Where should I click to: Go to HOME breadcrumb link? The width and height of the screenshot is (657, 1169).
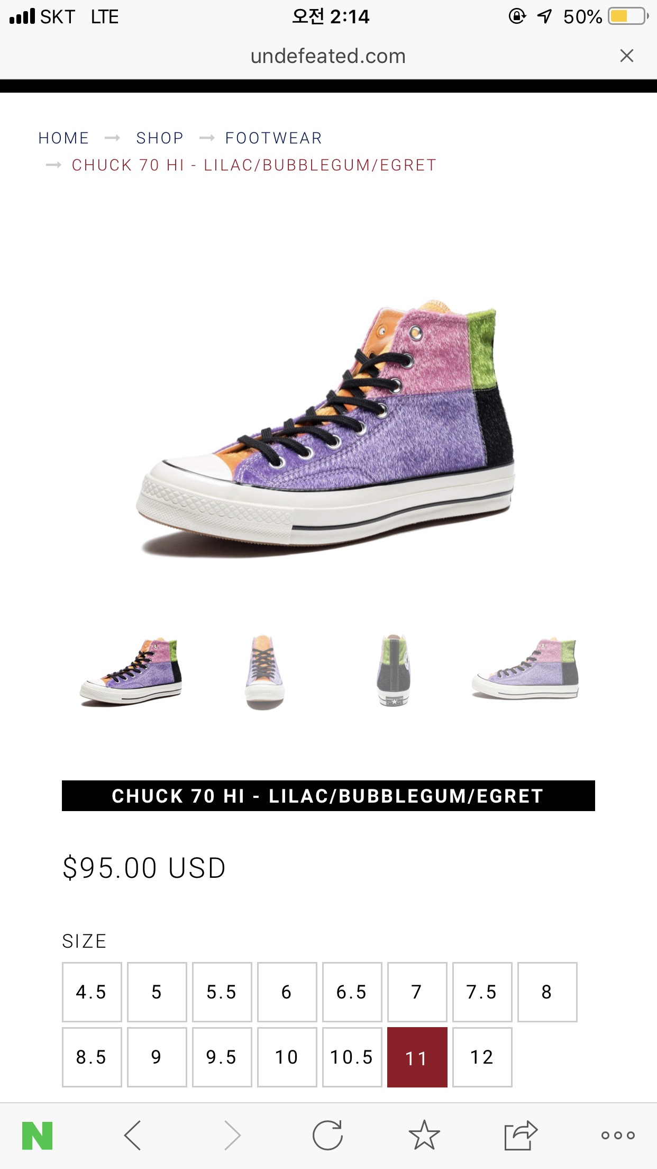tap(63, 138)
